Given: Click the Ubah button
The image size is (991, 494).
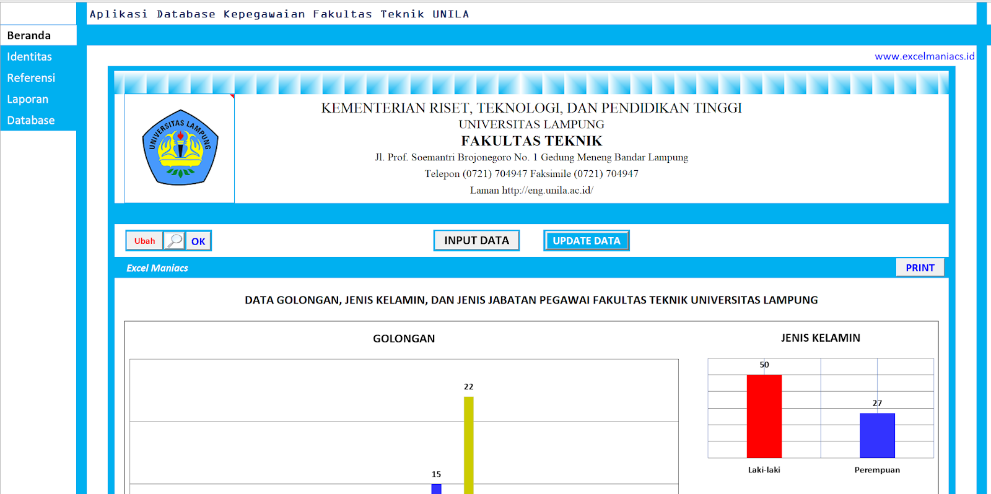Looking at the screenshot, I should pos(144,241).
